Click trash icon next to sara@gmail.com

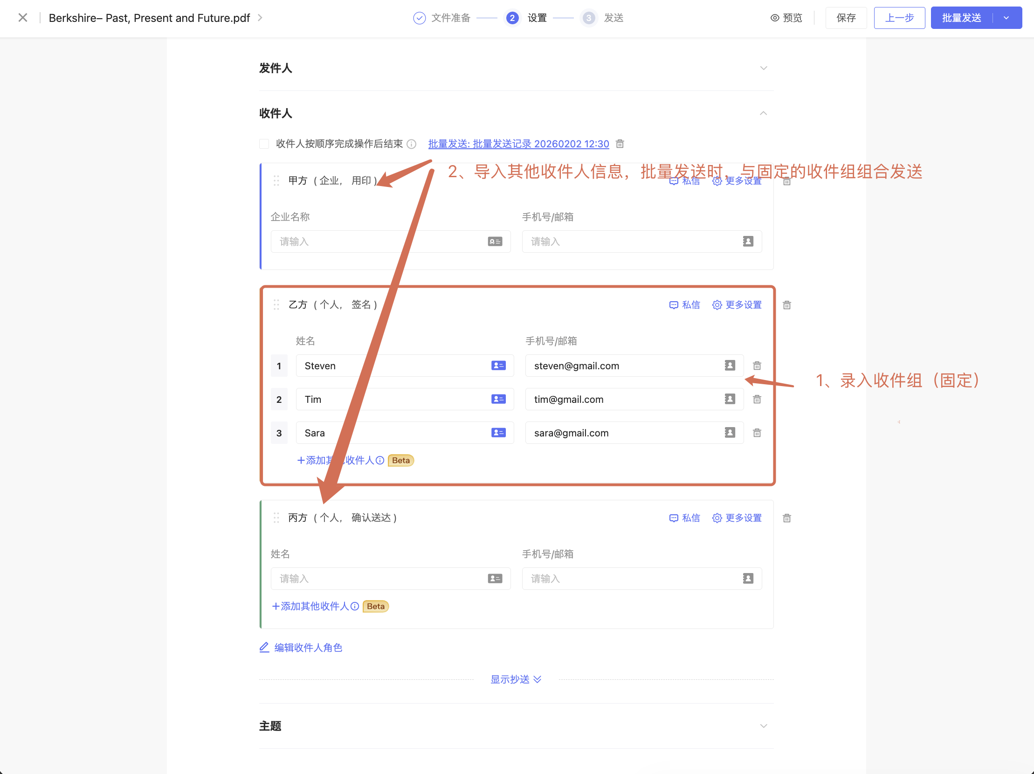click(x=757, y=433)
